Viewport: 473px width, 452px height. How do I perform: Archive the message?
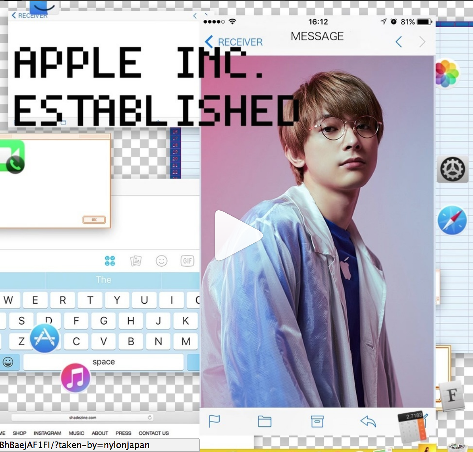pyautogui.click(x=317, y=421)
